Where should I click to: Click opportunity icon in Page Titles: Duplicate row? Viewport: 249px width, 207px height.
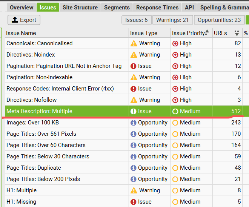pos(134,168)
